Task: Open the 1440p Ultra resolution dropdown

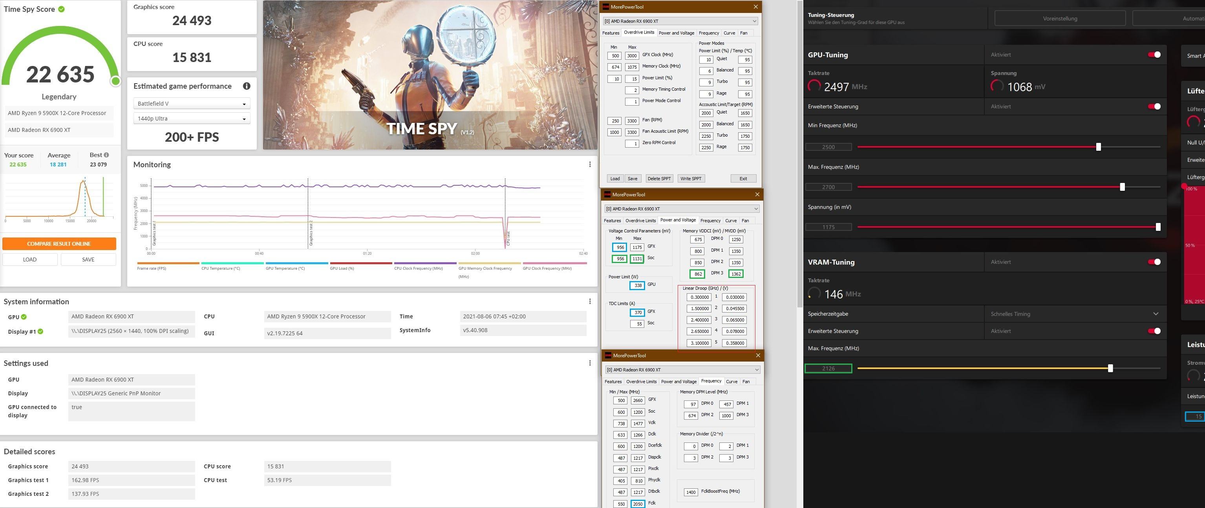Action: pyautogui.click(x=192, y=118)
